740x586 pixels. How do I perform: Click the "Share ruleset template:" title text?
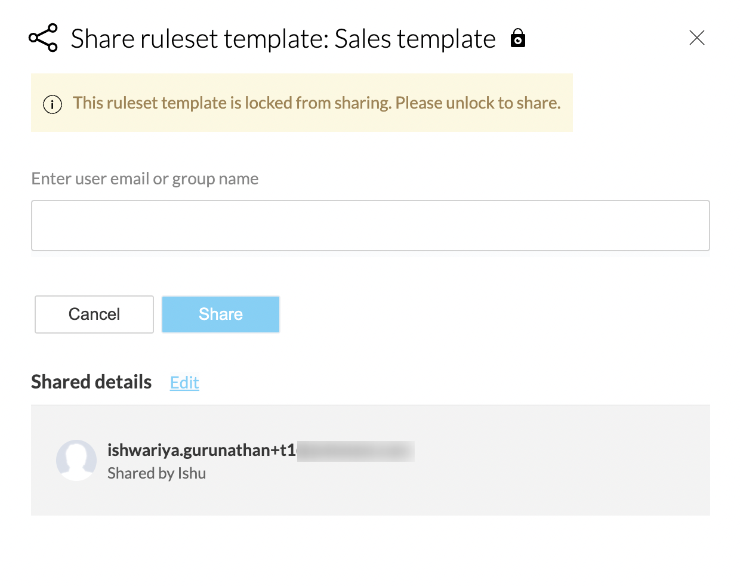[x=200, y=39]
